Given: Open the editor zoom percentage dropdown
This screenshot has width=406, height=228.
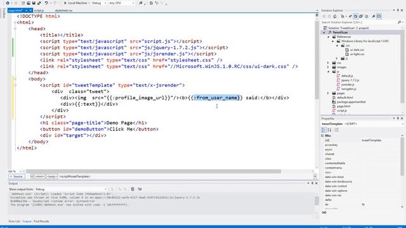Looking at the screenshot, I should [x=20, y=172].
